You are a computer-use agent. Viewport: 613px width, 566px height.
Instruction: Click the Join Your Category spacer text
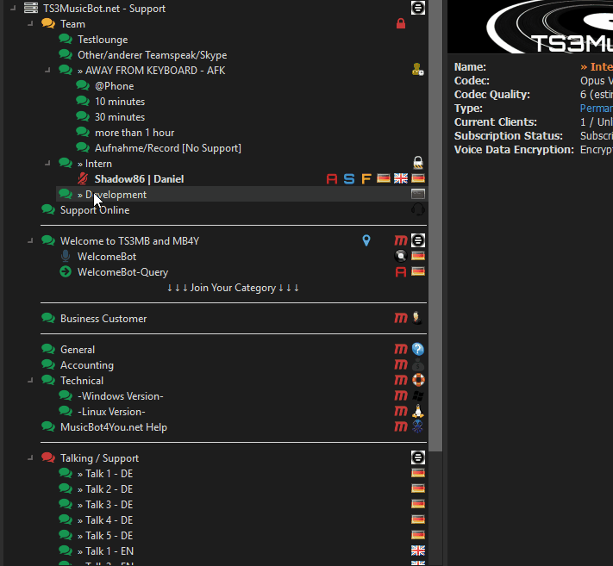click(233, 288)
